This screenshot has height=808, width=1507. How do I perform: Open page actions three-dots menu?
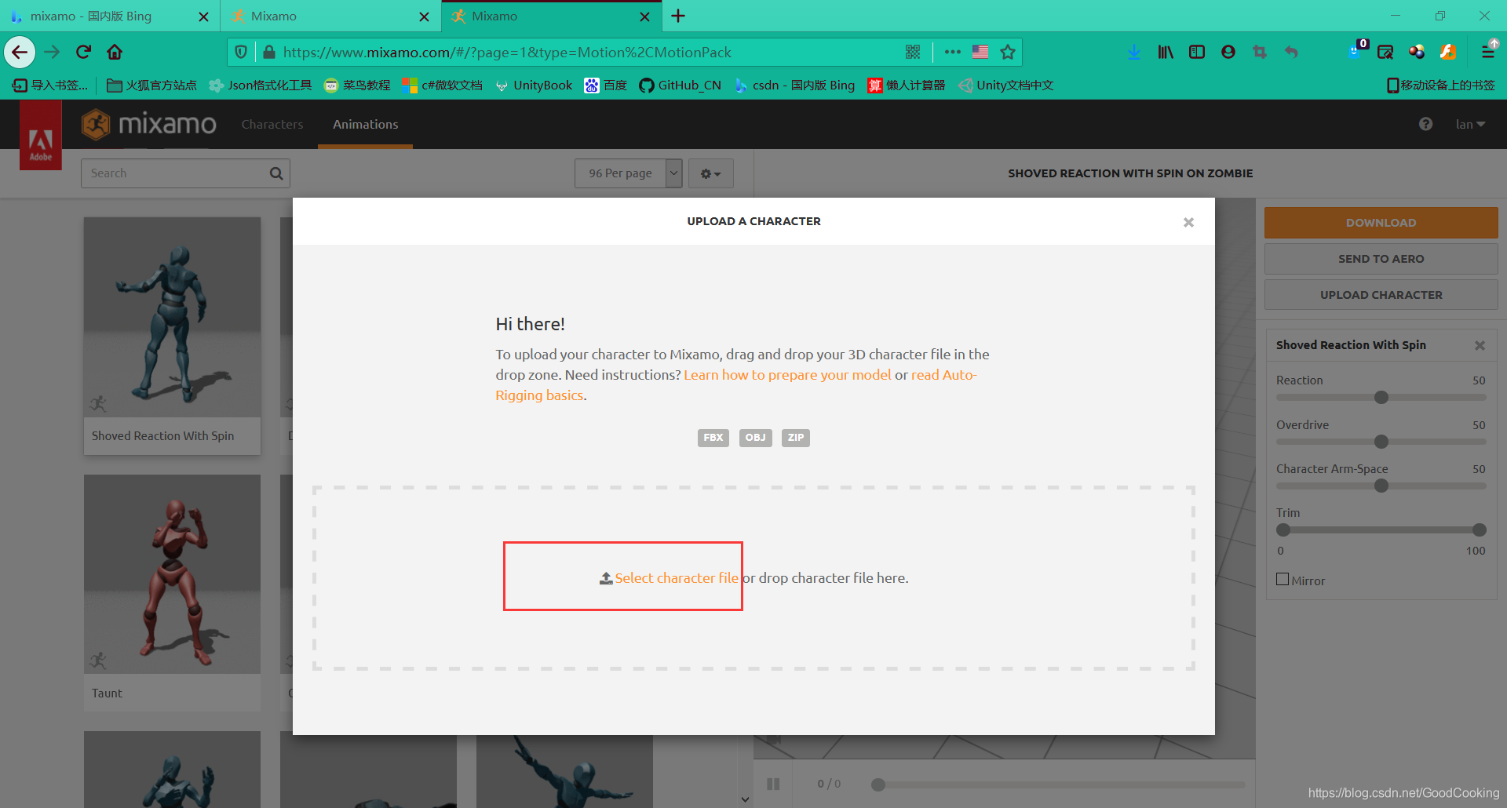(953, 53)
